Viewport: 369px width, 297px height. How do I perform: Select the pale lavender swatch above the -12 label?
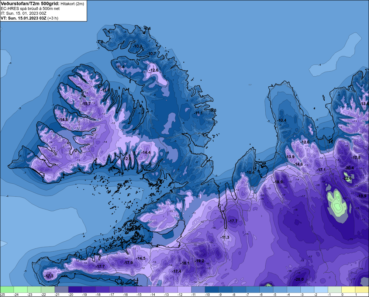point(184,289)
